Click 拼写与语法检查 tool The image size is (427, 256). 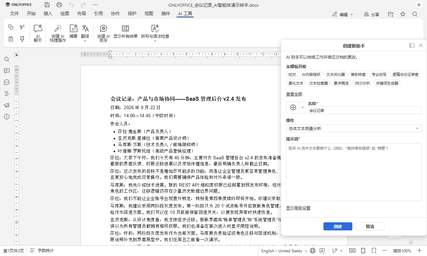click(x=155, y=31)
